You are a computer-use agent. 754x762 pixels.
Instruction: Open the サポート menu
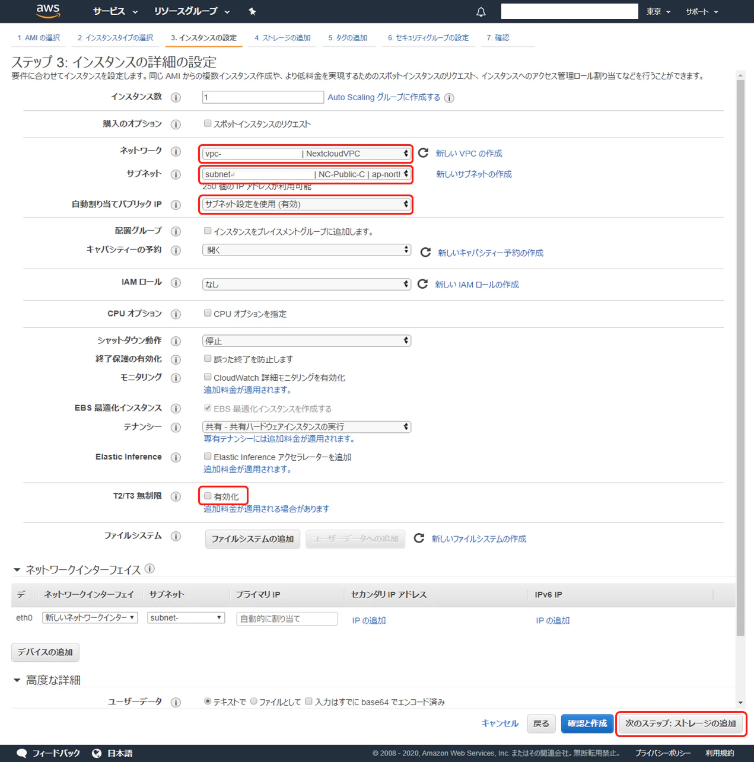pyautogui.click(x=702, y=11)
